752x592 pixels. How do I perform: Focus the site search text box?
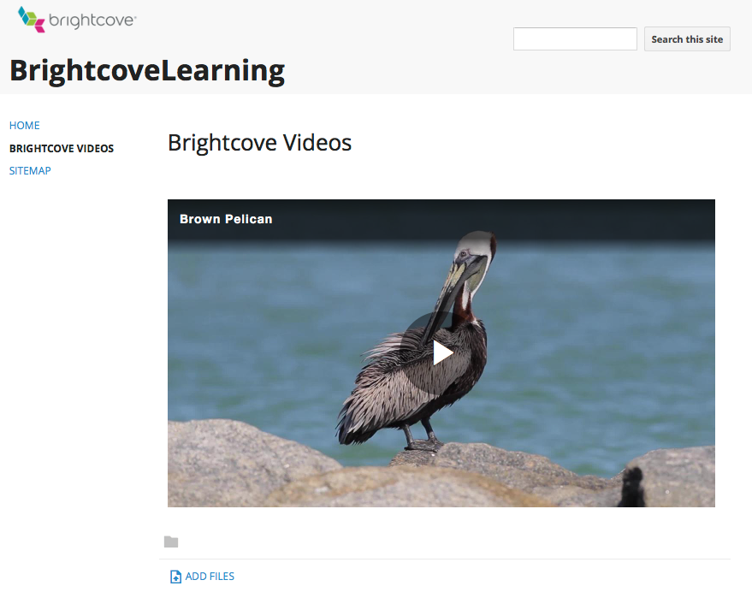(575, 39)
